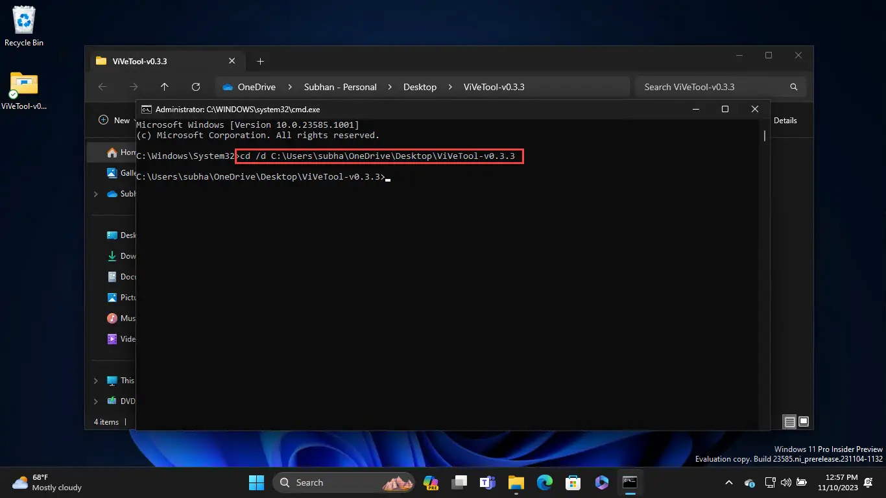Expand the Subhan OneDrive node in sidebar

click(96, 194)
